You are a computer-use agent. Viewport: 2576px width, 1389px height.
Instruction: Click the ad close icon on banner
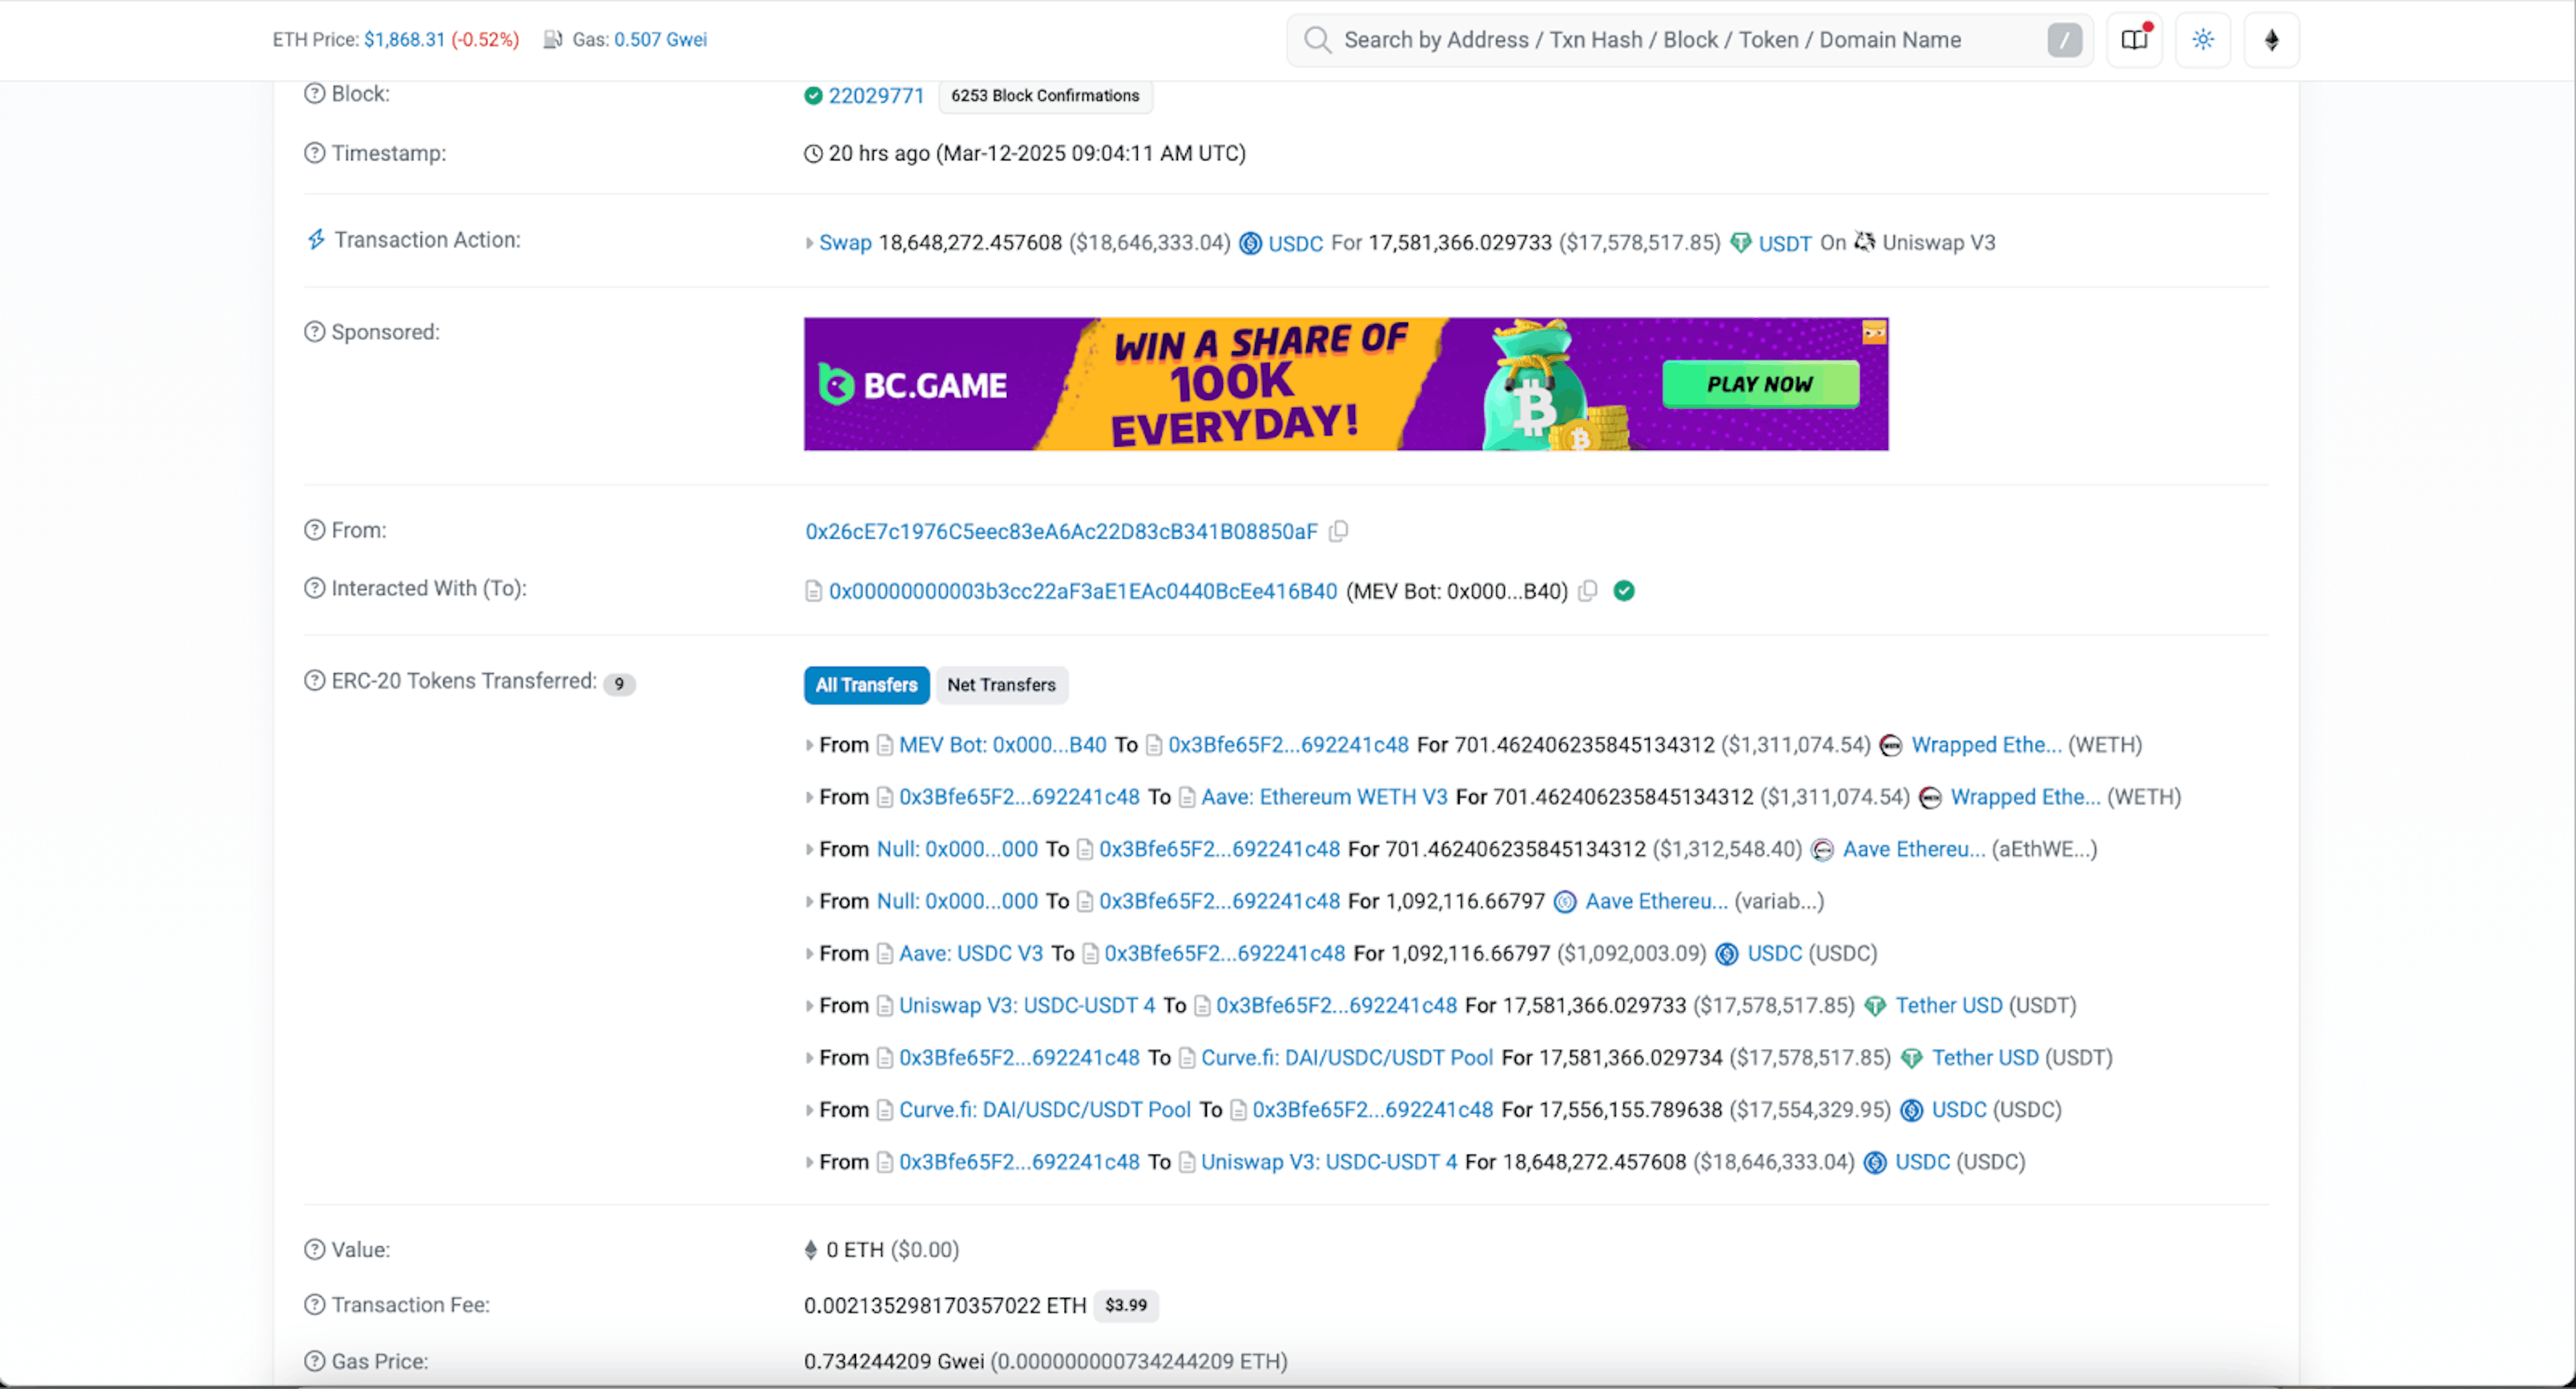click(x=1874, y=332)
